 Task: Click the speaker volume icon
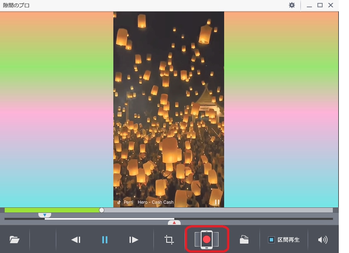click(323, 240)
